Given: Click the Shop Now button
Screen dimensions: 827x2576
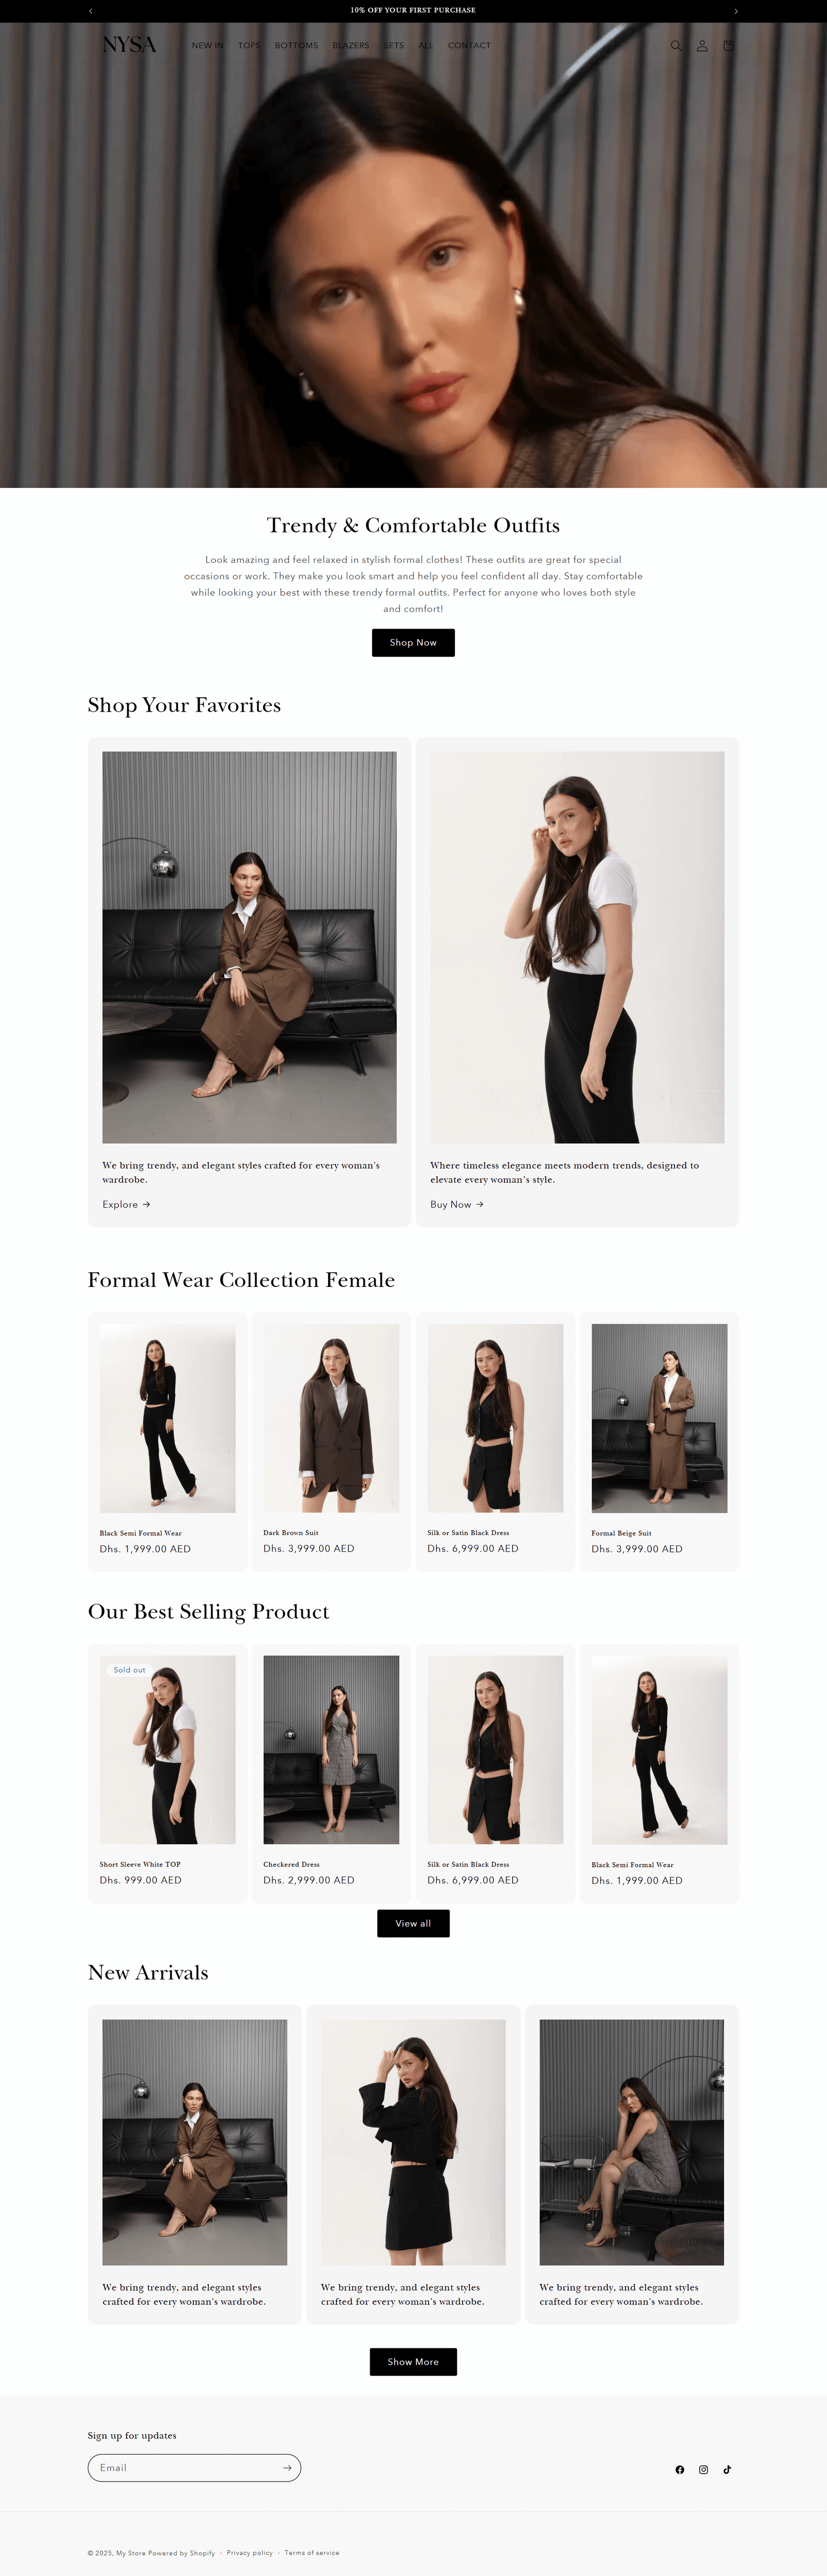Looking at the screenshot, I should point(413,643).
